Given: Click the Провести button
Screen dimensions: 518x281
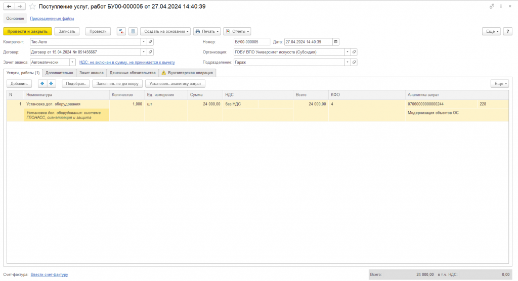Looking at the screenshot, I should tap(98, 31).
